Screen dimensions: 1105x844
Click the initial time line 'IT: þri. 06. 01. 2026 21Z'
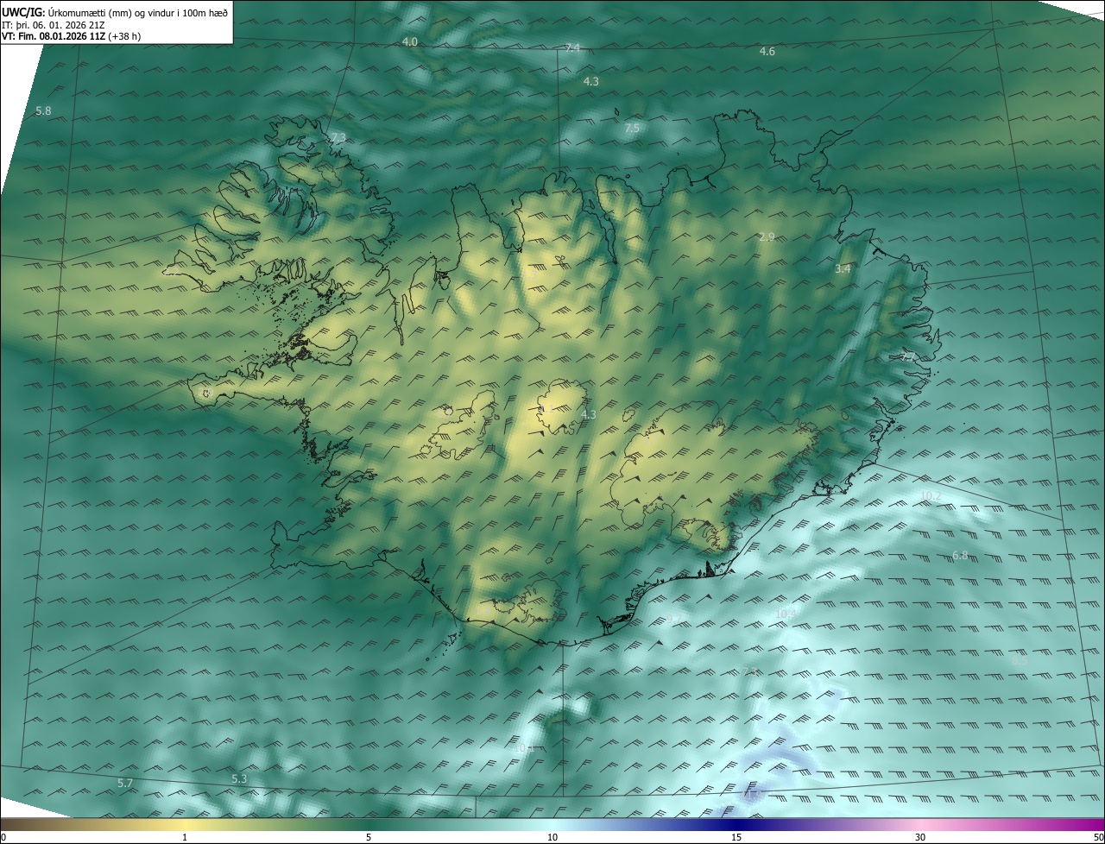[53, 25]
